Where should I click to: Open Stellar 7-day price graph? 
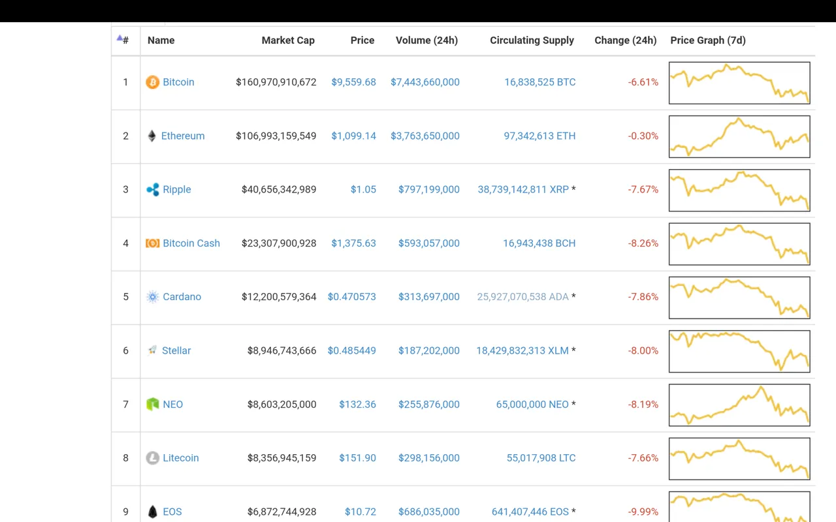pos(739,351)
